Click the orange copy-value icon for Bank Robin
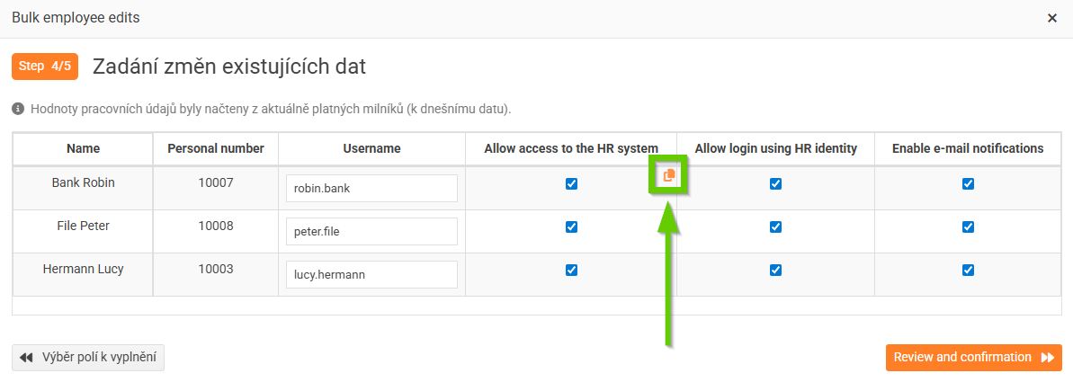The image size is (1073, 382). pos(668,176)
